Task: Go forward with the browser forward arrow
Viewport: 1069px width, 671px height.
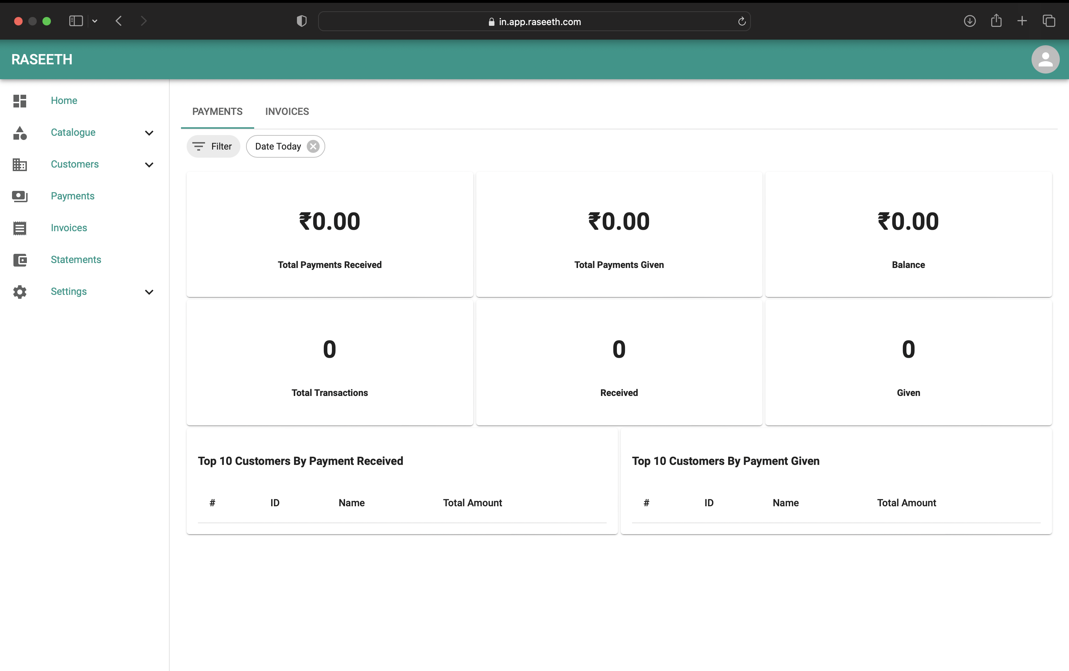Action: point(143,21)
